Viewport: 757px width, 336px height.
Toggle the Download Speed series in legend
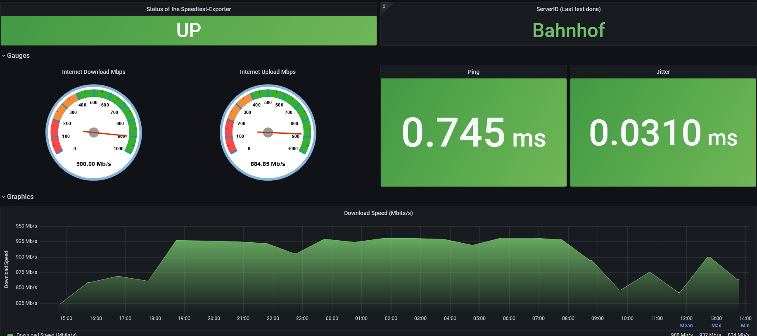(46, 334)
